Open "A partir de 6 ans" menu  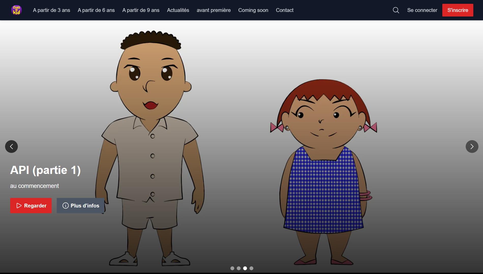[96, 10]
